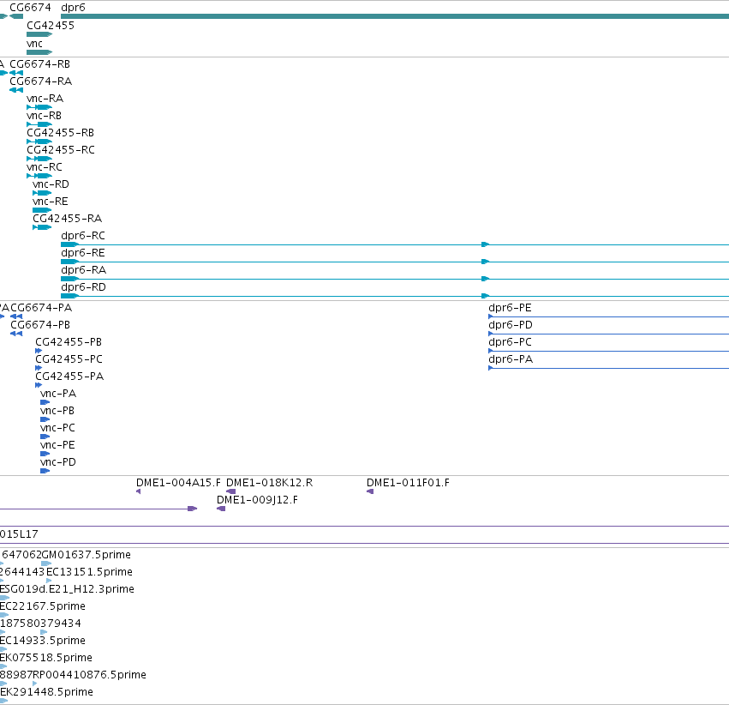Click transcript vnc-RD label
729x705 pixels.
tap(51, 184)
